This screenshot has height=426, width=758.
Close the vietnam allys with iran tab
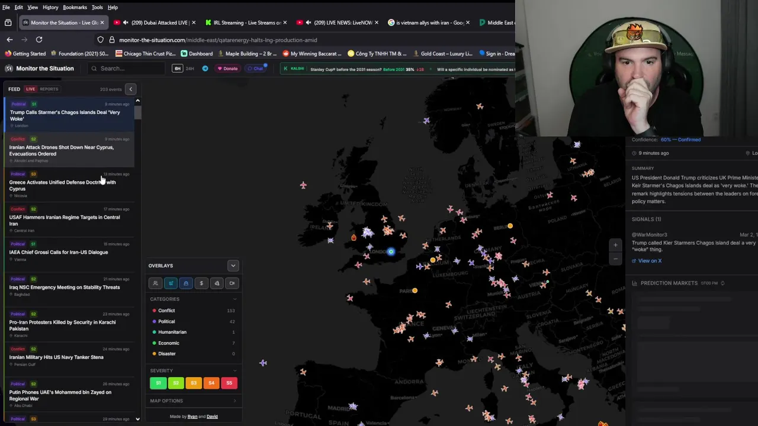tap(468, 22)
